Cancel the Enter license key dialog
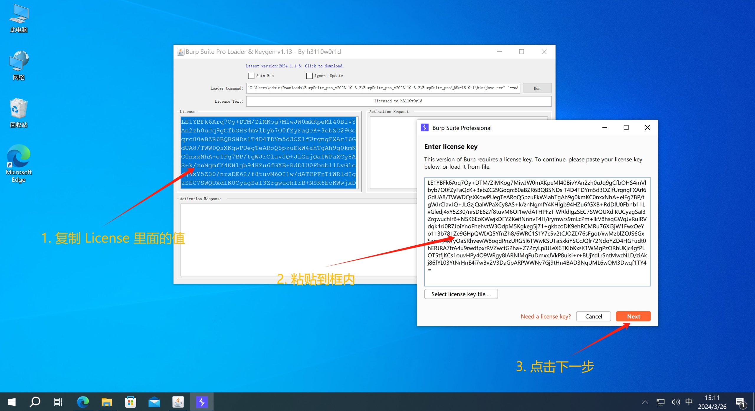 pyautogui.click(x=593, y=316)
